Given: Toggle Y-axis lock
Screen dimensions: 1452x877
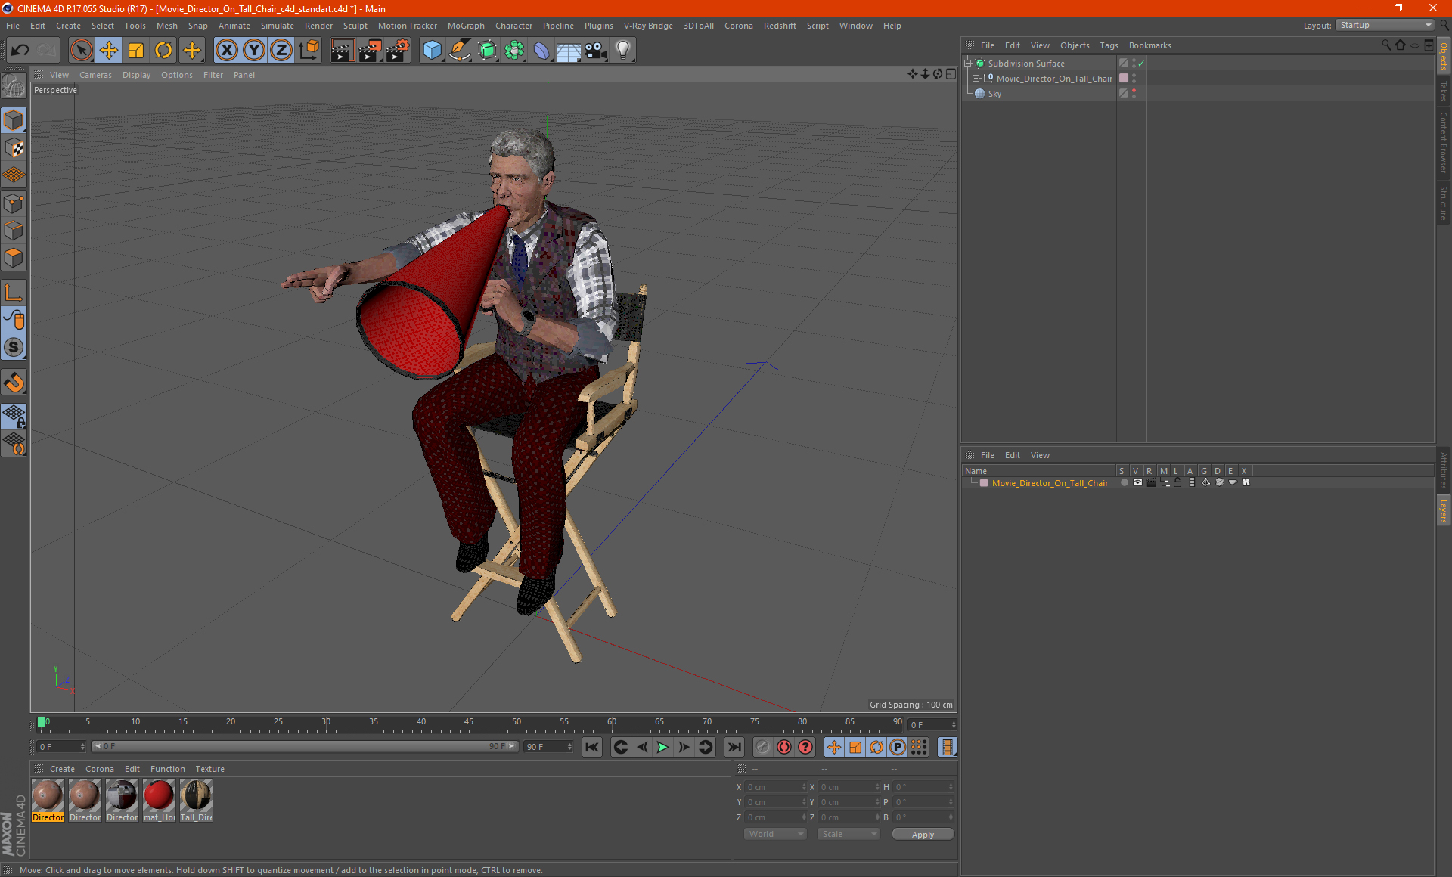Looking at the screenshot, I should click(254, 51).
